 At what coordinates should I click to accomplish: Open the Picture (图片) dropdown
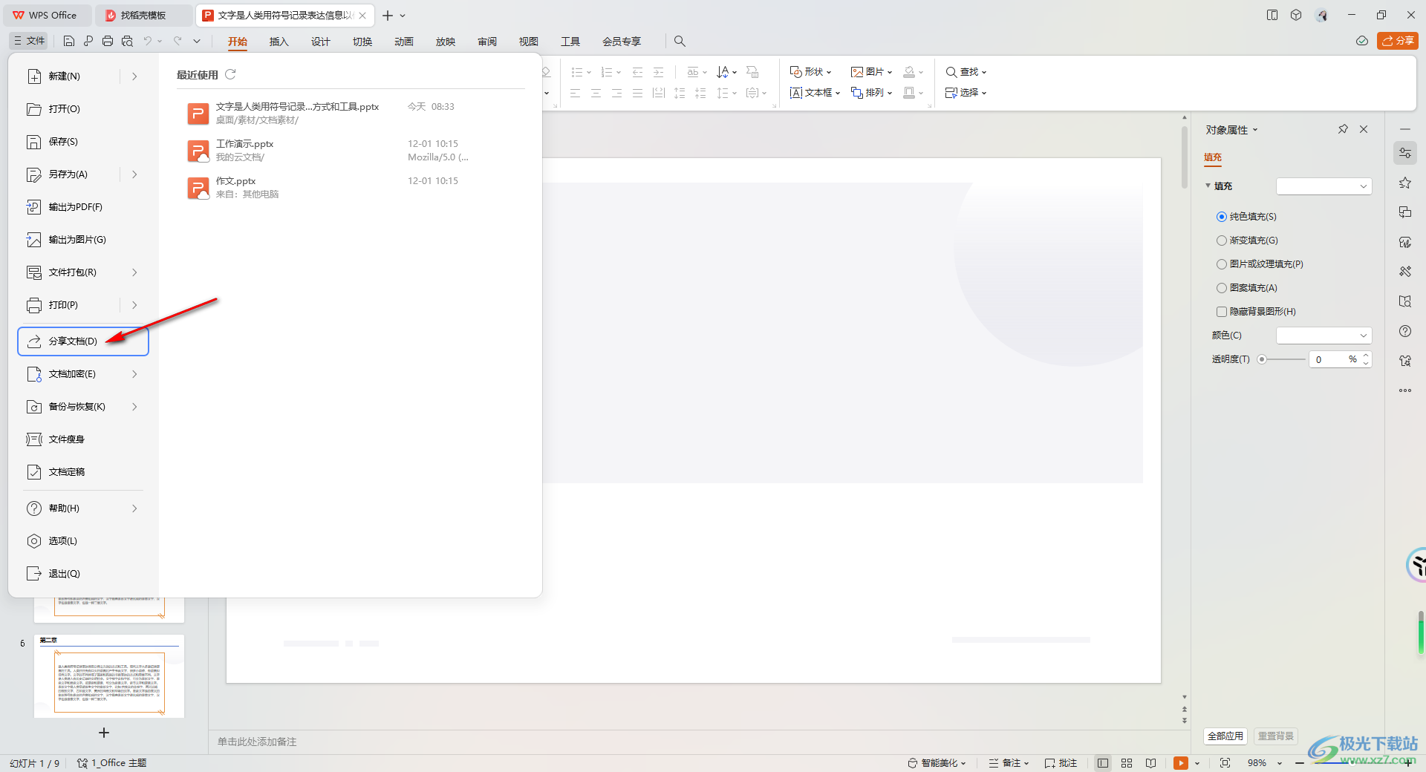coord(872,72)
